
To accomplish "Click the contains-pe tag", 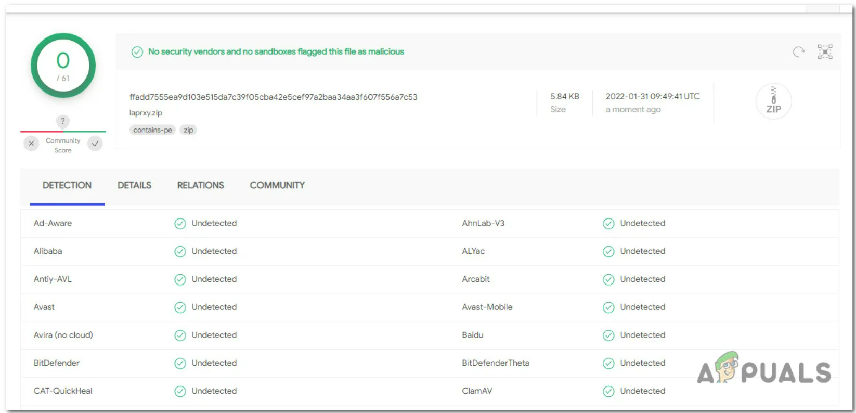I will point(152,130).
